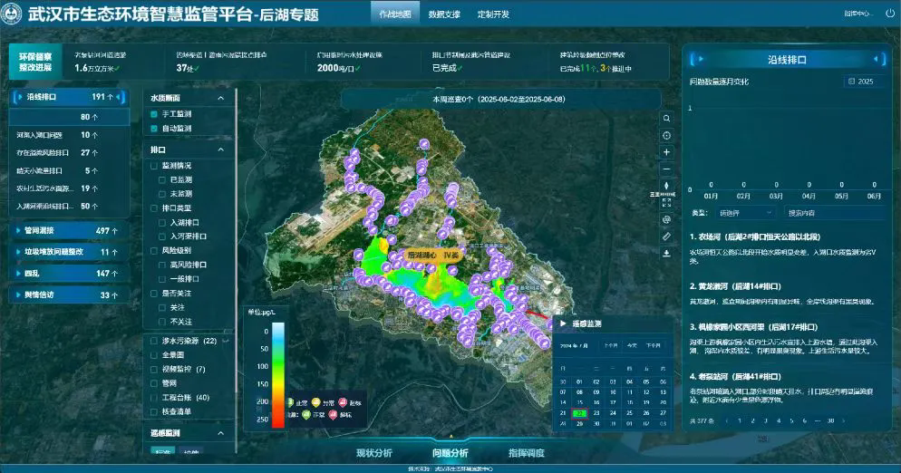Click the year 2025 picker field
Image resolution: width=901 pixels, height=473 pixels.
click(864, 82)
